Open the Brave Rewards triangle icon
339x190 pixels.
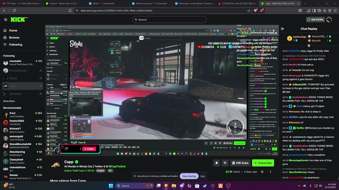(262, 11)
